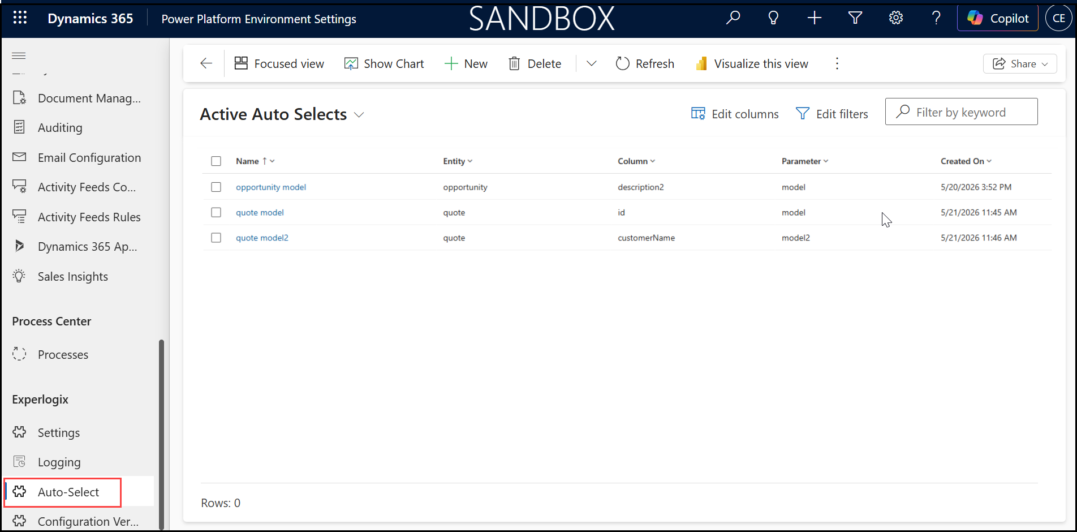This screenshot has width=1077, height=532.
Task: Expand the dropdown chevron next to Delete
Action: click(x=591, y=63)
